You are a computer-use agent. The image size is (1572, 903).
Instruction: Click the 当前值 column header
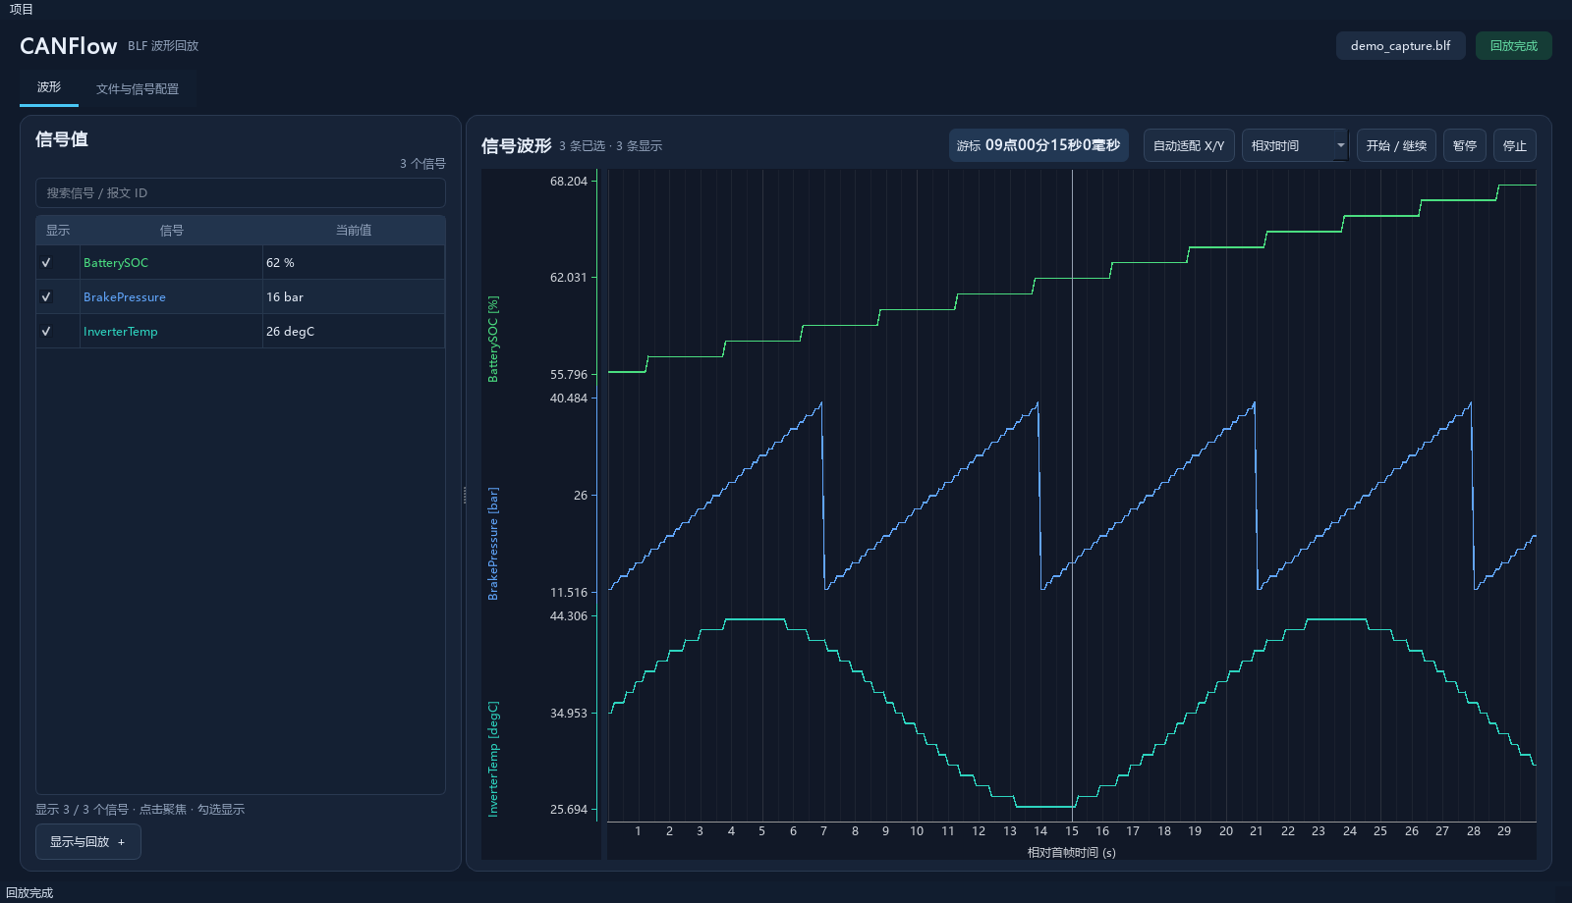354,231
